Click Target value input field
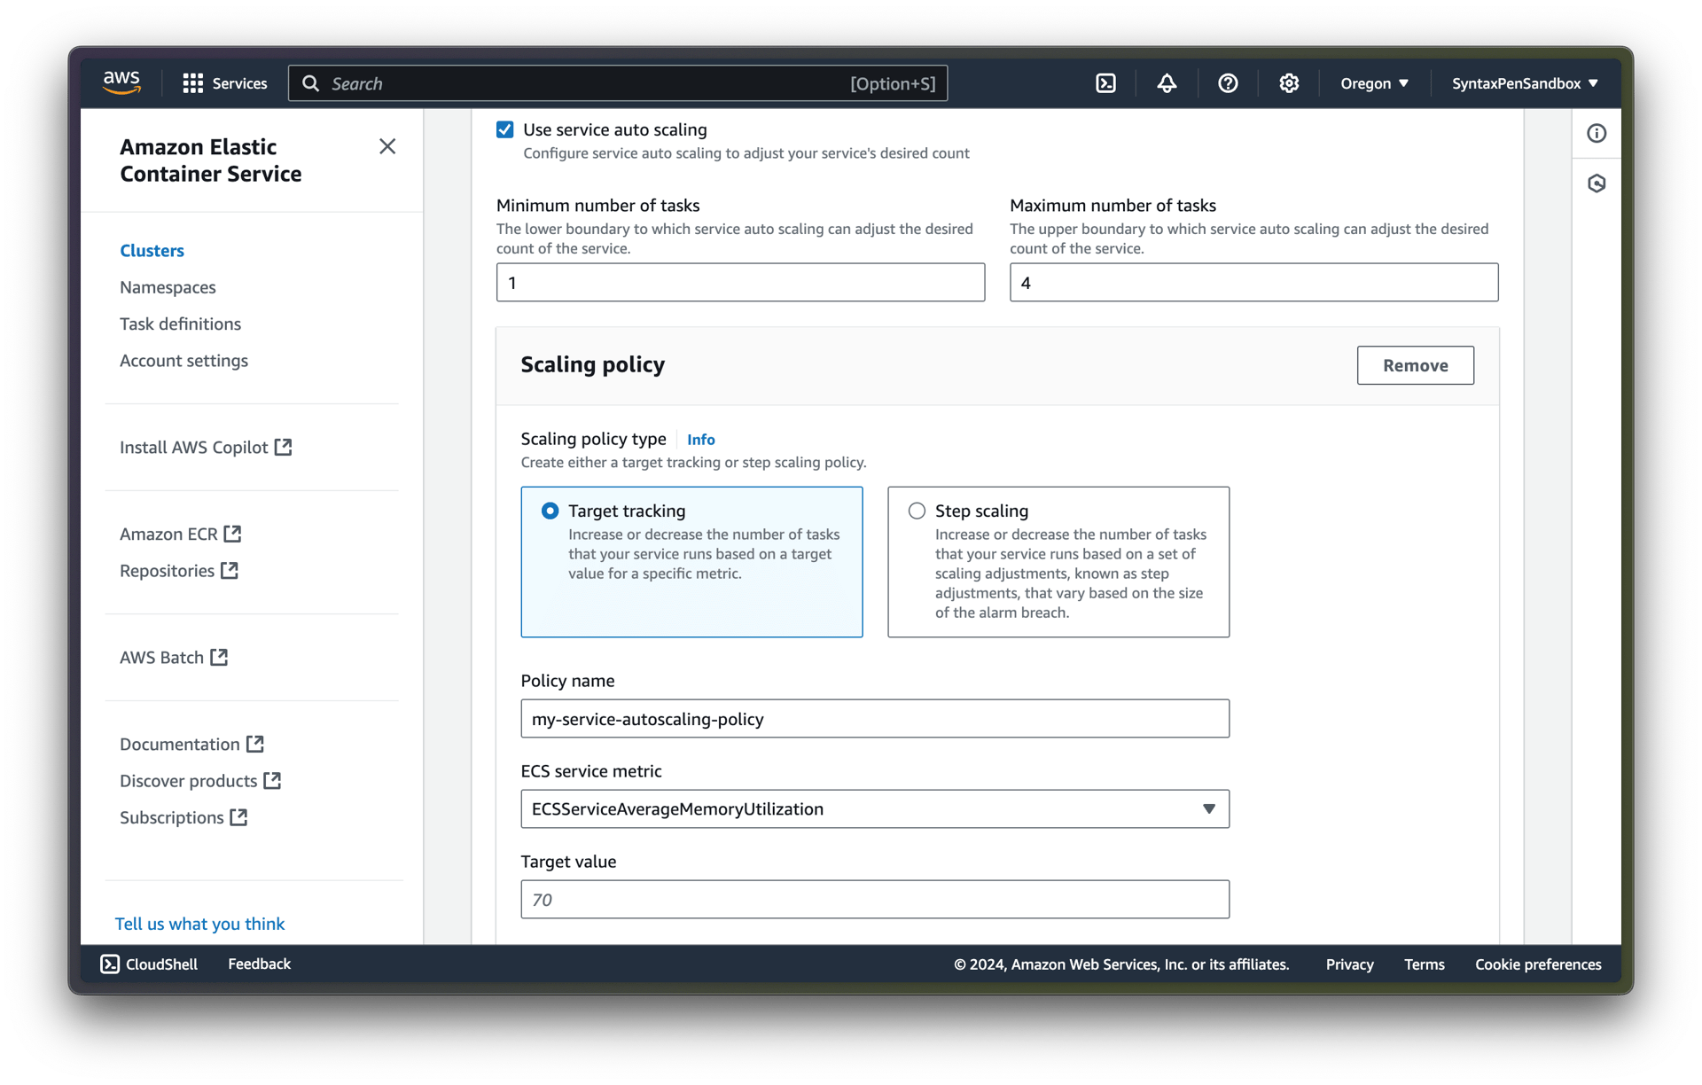Viewport: 1702px width, 1085px height. (875, 899)
